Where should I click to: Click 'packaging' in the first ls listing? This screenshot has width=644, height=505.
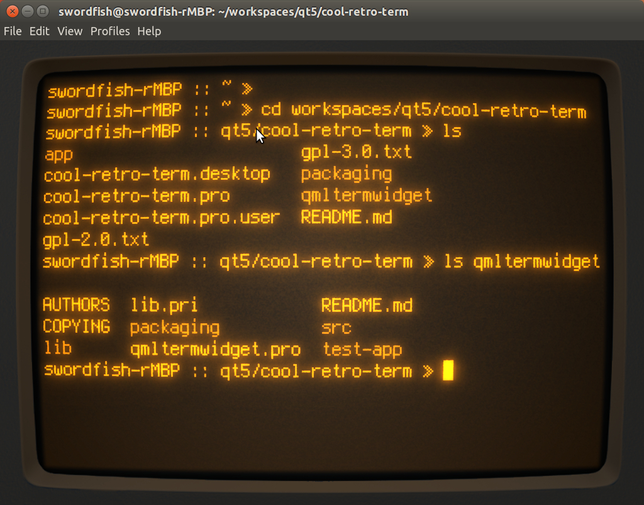click(347, 174)
